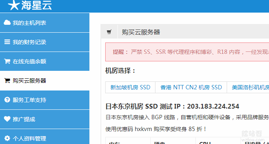
Task: Click the cart icon beside 在线充值余额
Action: (7, 61)
